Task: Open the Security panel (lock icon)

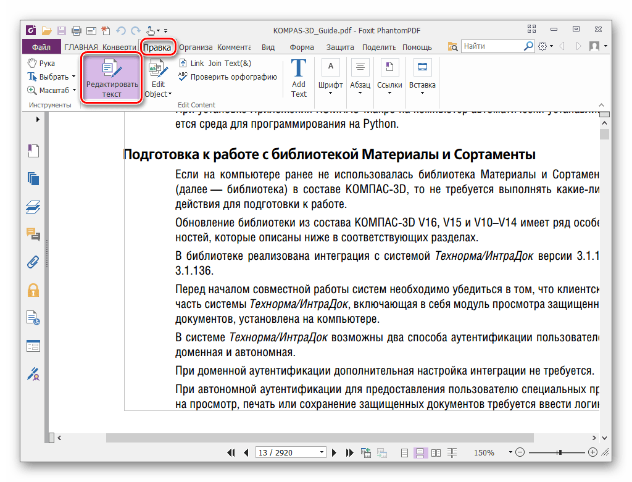Action: click(33, 288)
